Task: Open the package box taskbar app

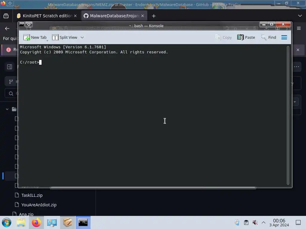Action: [68, 222]
